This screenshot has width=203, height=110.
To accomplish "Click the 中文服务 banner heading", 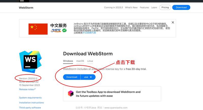I will coord(58,25).
